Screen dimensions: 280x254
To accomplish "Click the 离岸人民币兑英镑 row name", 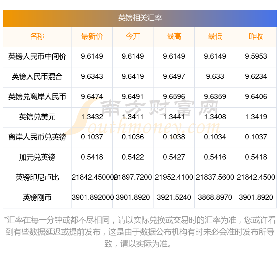I will coord(37,137).
